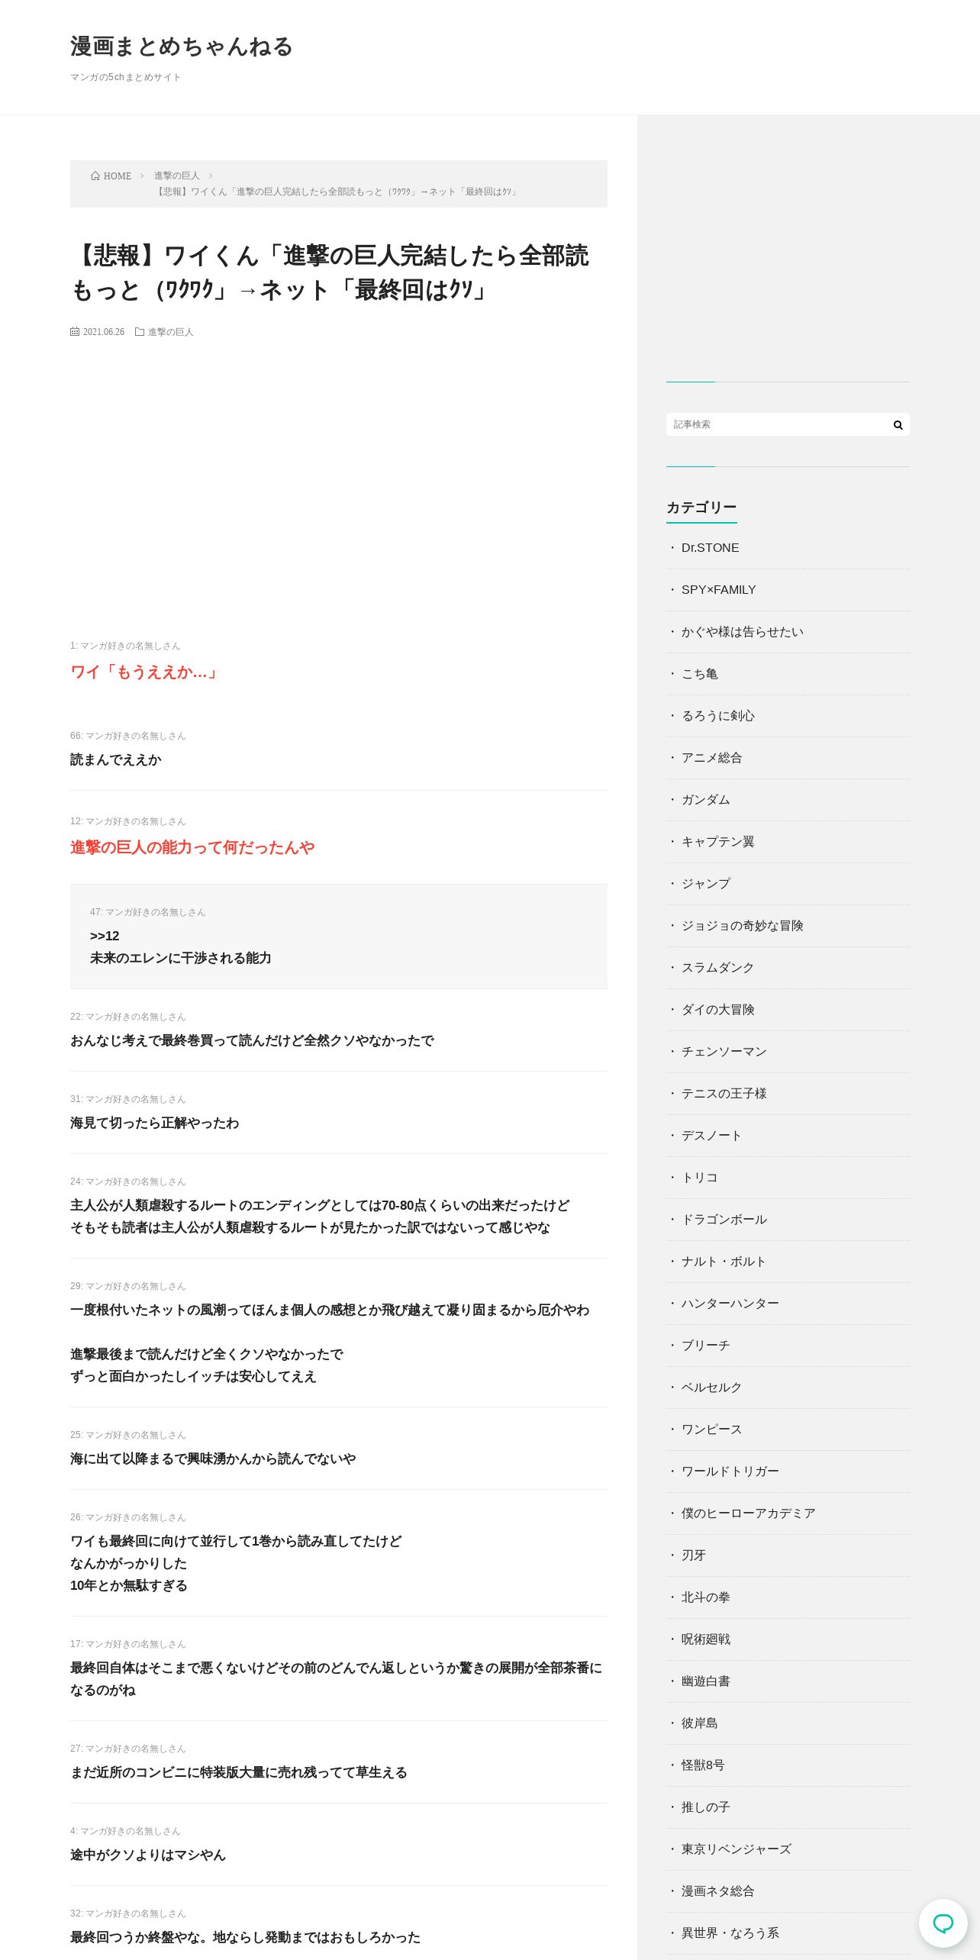Viewport: 980px width, 1960px height.
Task: Open the 進撃の巨人 category tag under title
Action: click(170, 332)
